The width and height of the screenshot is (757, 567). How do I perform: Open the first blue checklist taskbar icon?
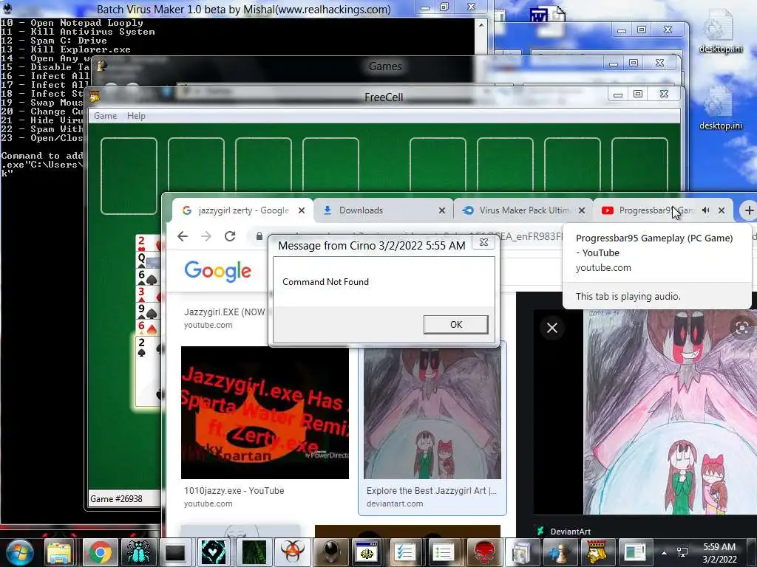[404, 552]
